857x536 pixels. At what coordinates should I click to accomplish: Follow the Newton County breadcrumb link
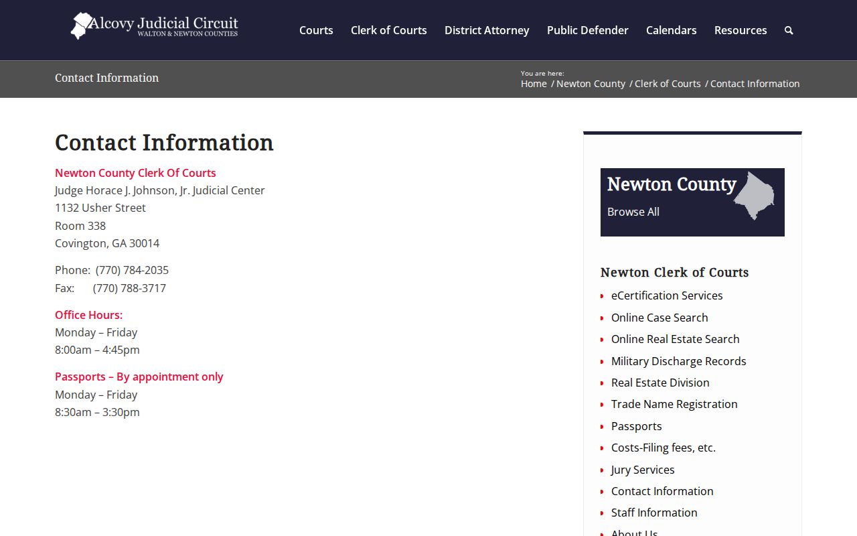591,84
